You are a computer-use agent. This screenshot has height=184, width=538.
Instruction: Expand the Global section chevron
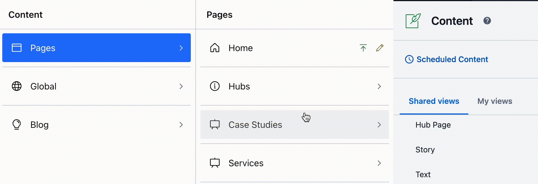[181, 86]
